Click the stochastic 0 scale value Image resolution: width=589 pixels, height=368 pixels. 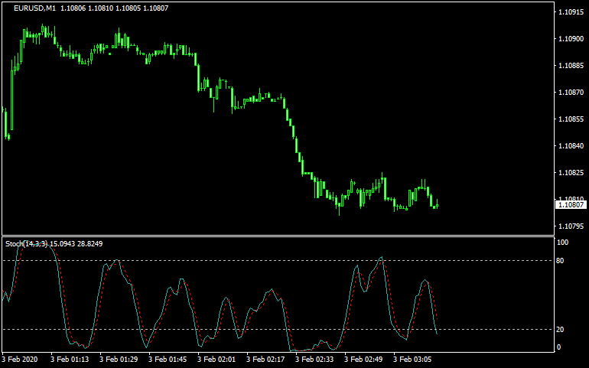tap(558, 347)
